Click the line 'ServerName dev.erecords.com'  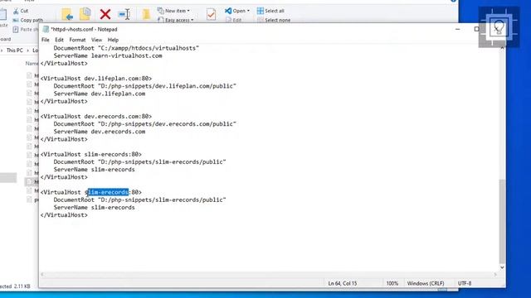click(100, 132)
